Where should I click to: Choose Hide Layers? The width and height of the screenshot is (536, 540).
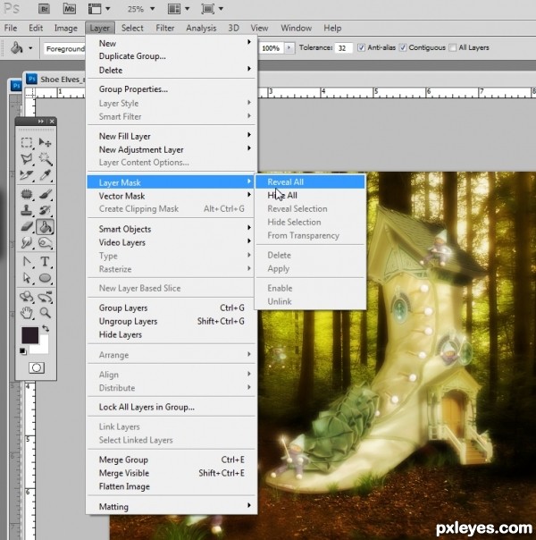click(x=172, y=334)
